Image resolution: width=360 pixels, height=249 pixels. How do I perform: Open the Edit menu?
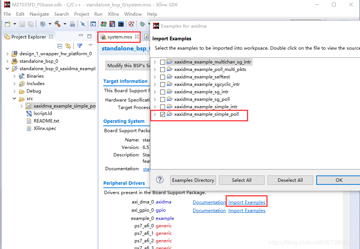pyautogui.click(x=20, y=14)
